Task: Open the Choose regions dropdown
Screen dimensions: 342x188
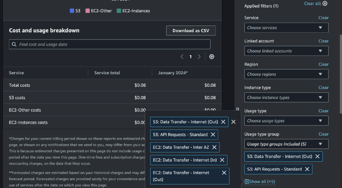Action: point(286,74)
